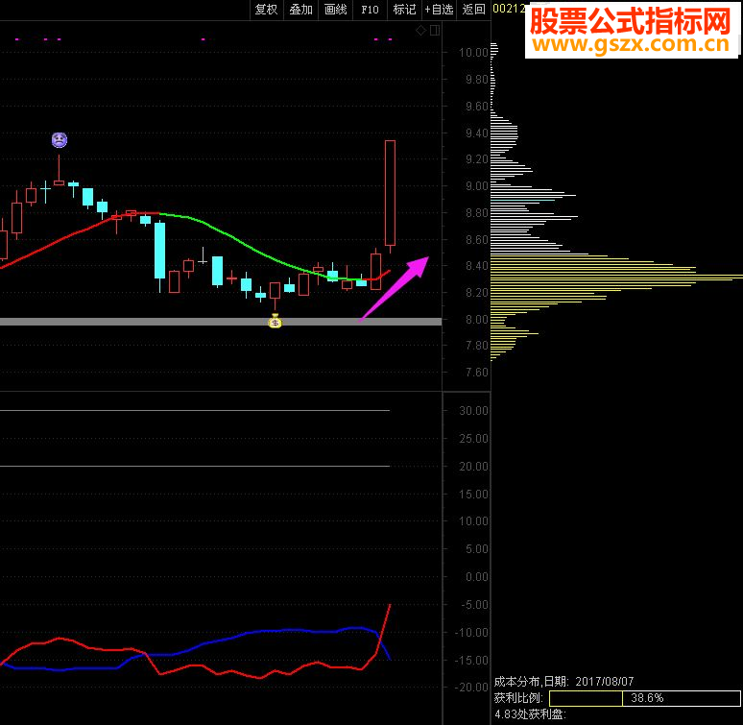Click the diamond icon above chart
The width and height of the screenshot is (743, 725).
(420, 31)
